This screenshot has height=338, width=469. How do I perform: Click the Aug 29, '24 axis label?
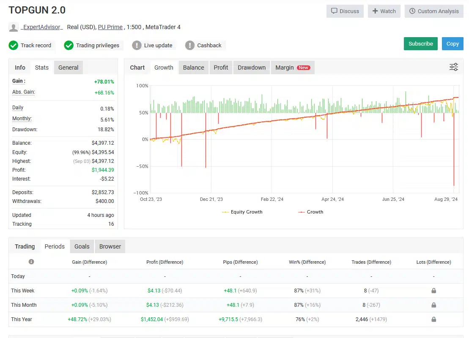click(446, 199)
